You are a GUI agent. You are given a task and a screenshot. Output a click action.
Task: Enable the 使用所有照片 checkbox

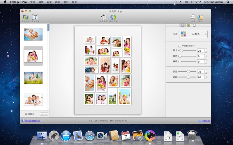[179, 46]
